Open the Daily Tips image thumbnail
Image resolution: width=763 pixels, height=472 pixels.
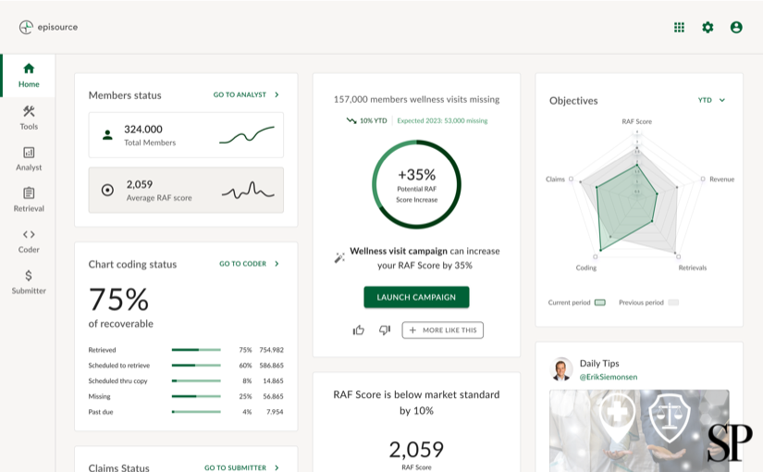tap(639, 430)
